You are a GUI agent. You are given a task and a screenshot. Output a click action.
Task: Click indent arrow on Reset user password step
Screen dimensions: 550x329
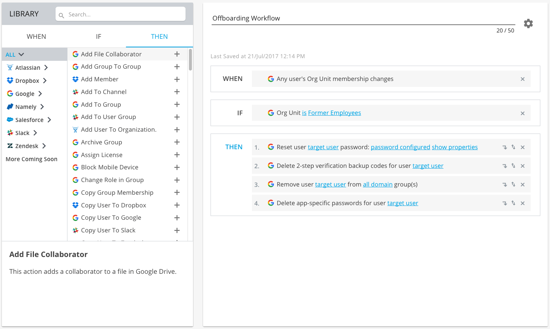[x=505, y=147]
